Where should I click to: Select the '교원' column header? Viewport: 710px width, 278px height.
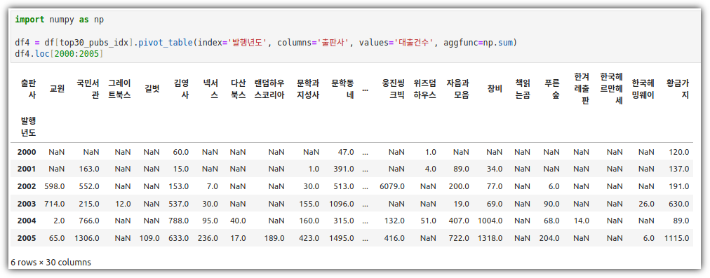click(57, 89)
